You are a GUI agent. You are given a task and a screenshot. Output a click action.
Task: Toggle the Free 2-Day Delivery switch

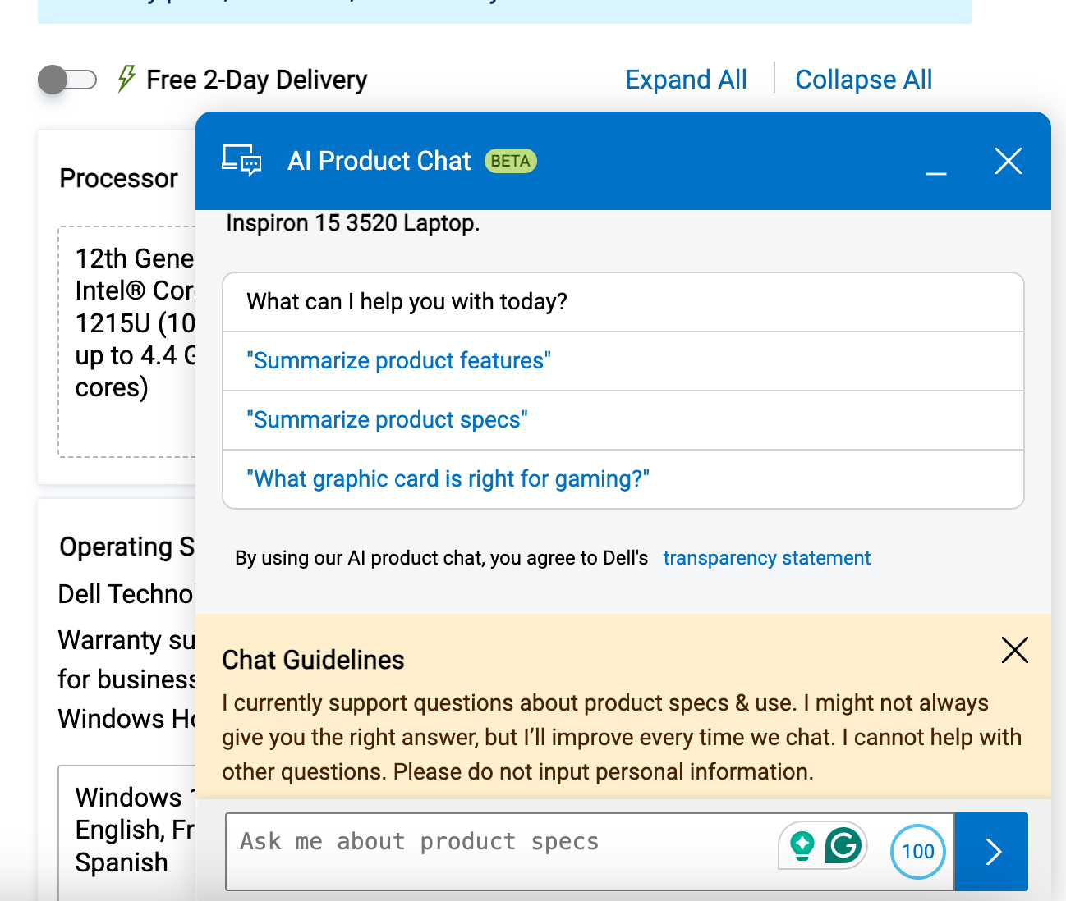click(x=67, y=80)
